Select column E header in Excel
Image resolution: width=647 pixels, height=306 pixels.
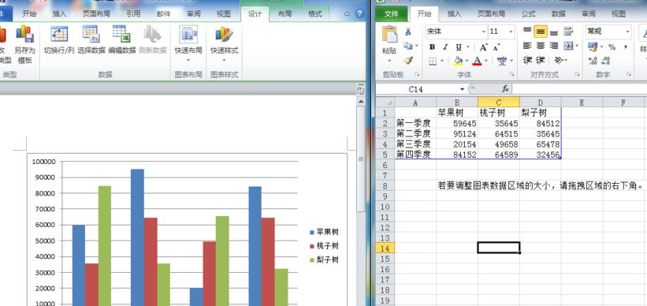[x=582, y=102]
